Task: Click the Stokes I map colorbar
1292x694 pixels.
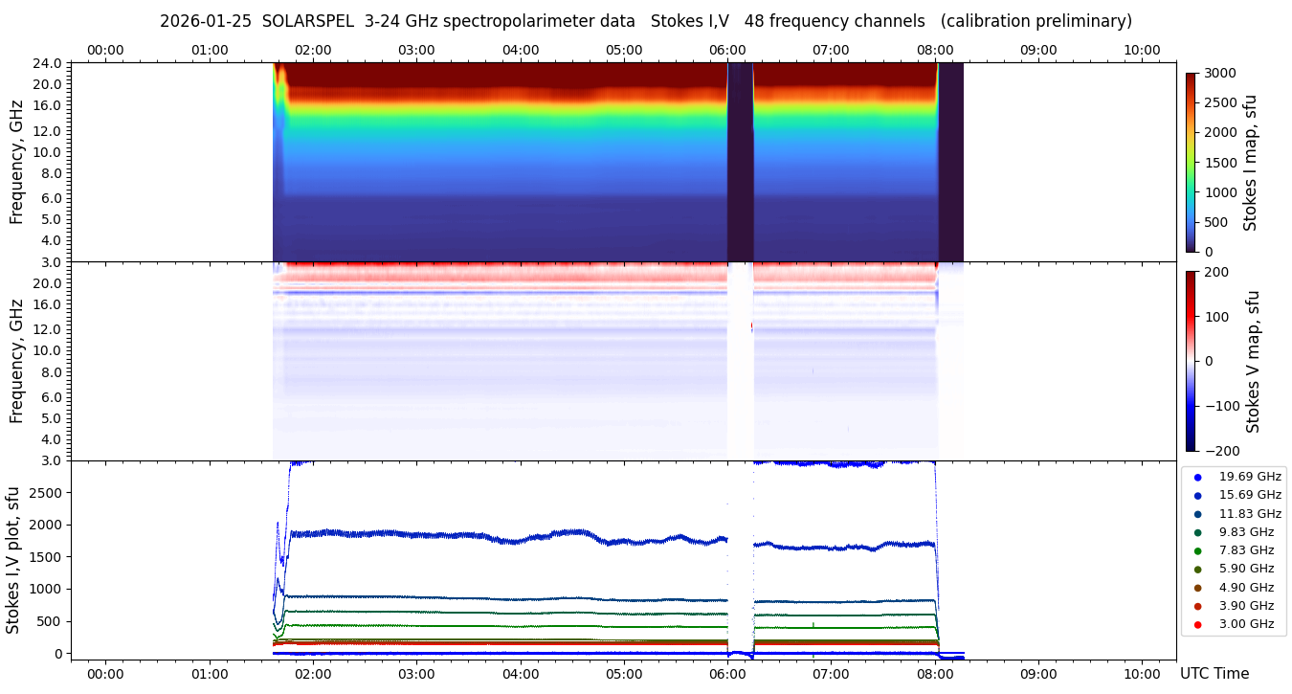Action: coord(1191,162)
